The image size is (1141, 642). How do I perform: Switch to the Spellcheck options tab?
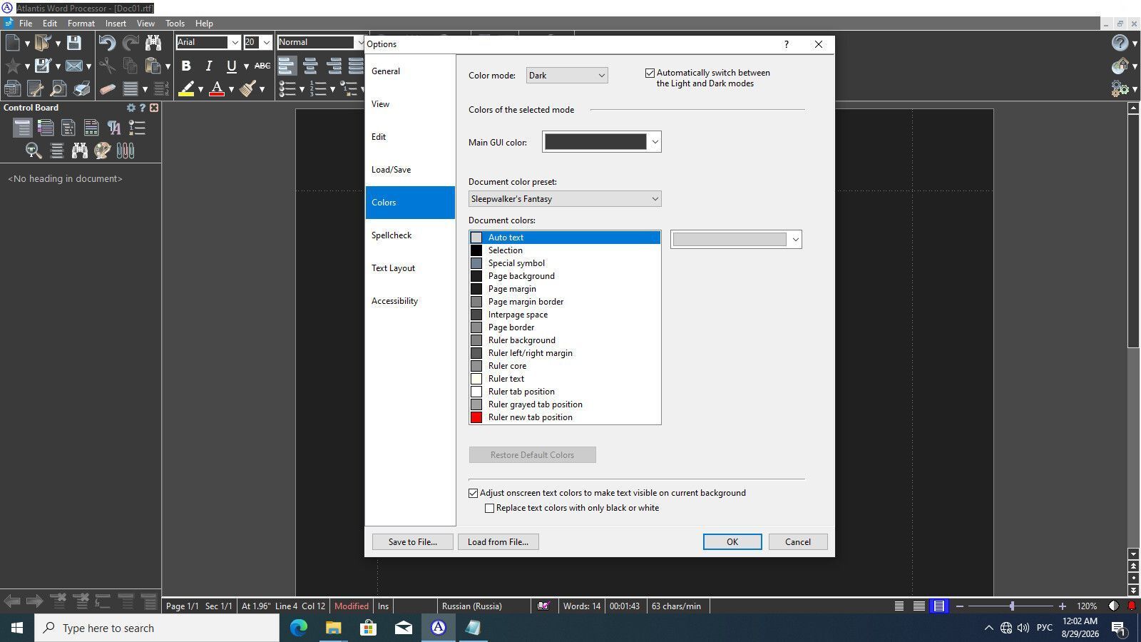(392, 235)
